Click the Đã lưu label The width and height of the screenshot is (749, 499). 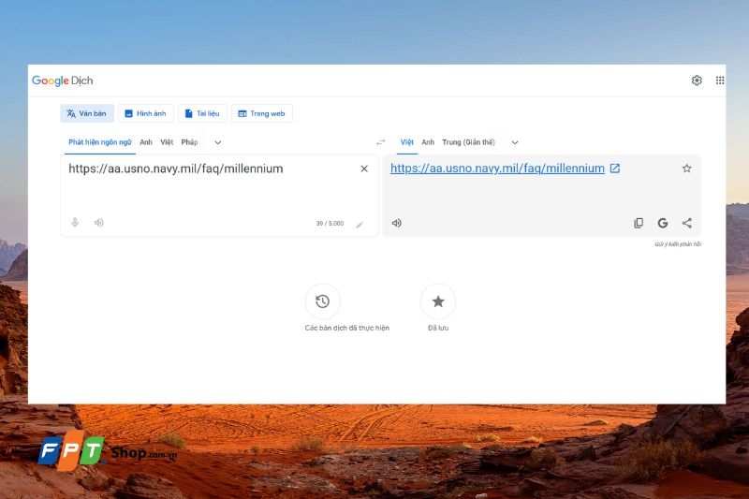438,328
